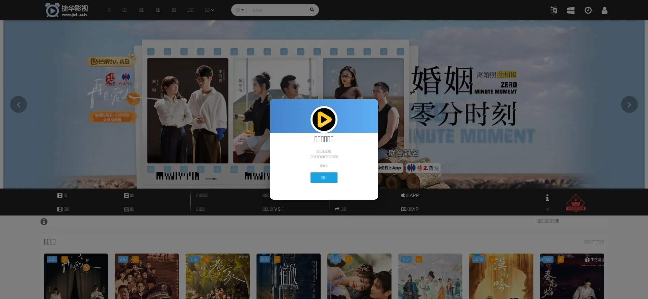The image size is (648, 299).
Task: Click the 捷华影视 site logo
Action: (67, 10)
